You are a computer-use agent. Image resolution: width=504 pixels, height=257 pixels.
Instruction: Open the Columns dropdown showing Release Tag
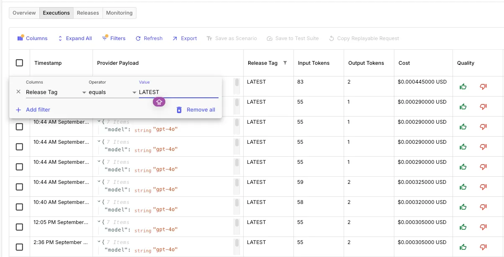pos(56,92)
